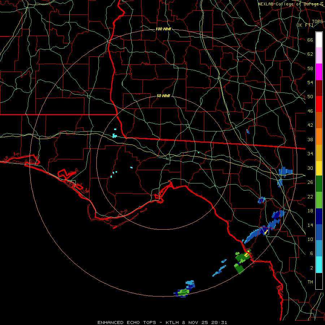Screen dimensions: 325x325
Task: Click the "TH" threshold label
Action: pyautogui.click(x=310, y=282)
